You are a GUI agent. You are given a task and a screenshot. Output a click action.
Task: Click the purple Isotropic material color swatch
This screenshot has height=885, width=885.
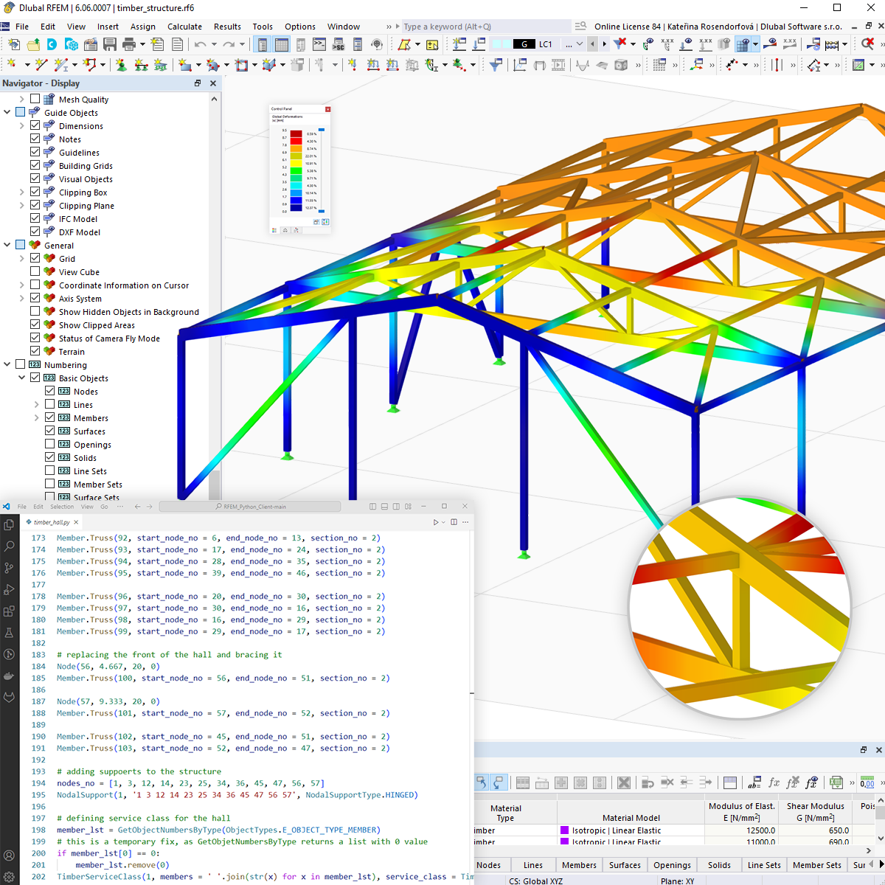tap(565, 830)
